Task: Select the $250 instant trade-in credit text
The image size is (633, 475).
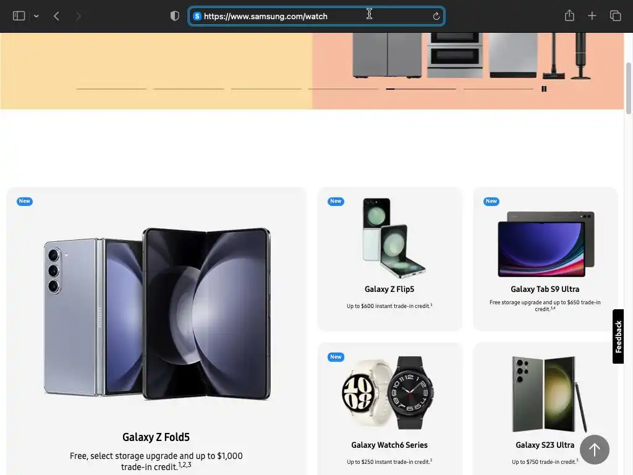Action: [x=389, y=461]
